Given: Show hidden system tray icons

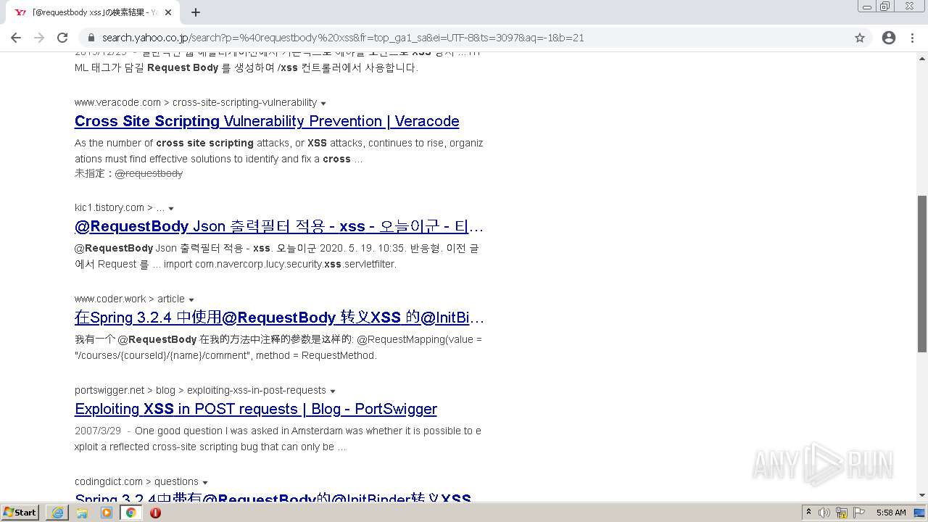Looking at the screenshot, I should click(x=808, y=513).
